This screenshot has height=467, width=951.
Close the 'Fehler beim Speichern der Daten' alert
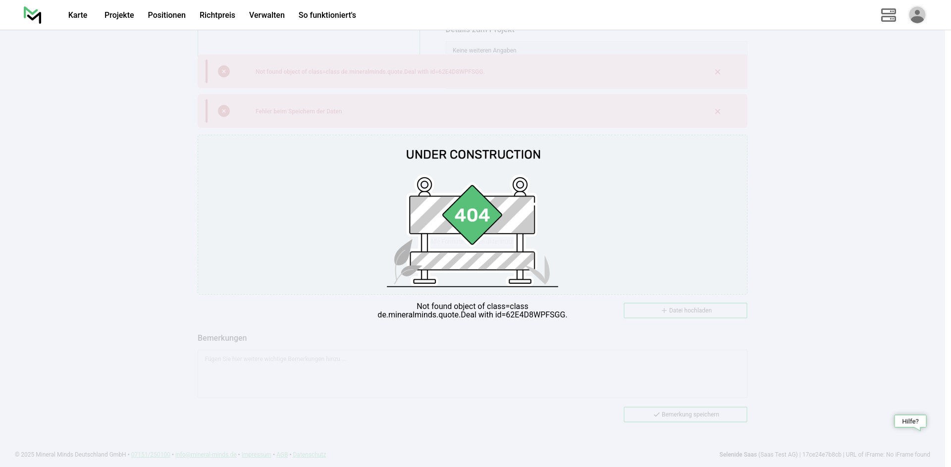[717, 111]
